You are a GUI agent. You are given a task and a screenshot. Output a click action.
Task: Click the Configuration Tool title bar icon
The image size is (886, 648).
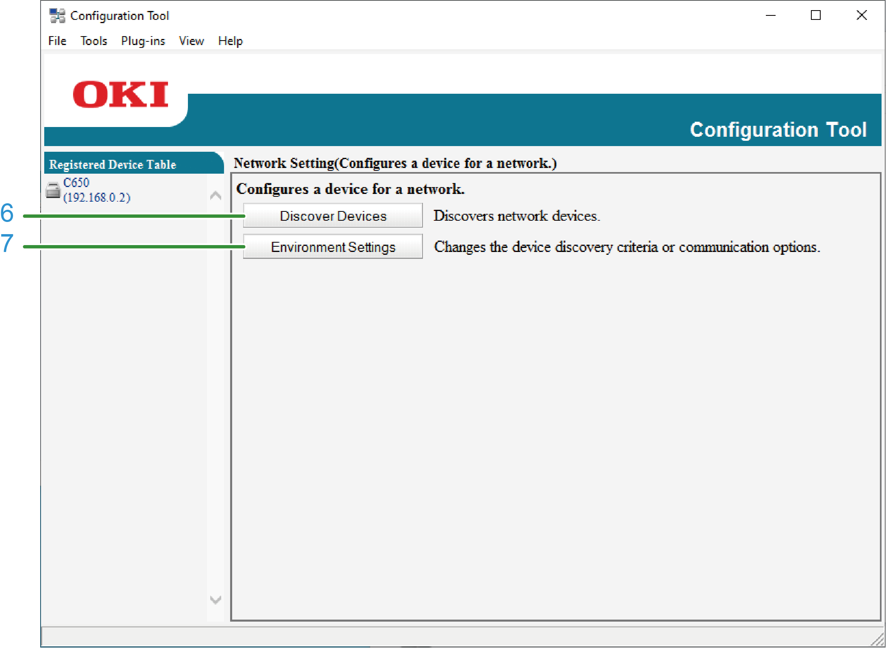(57, 15)
